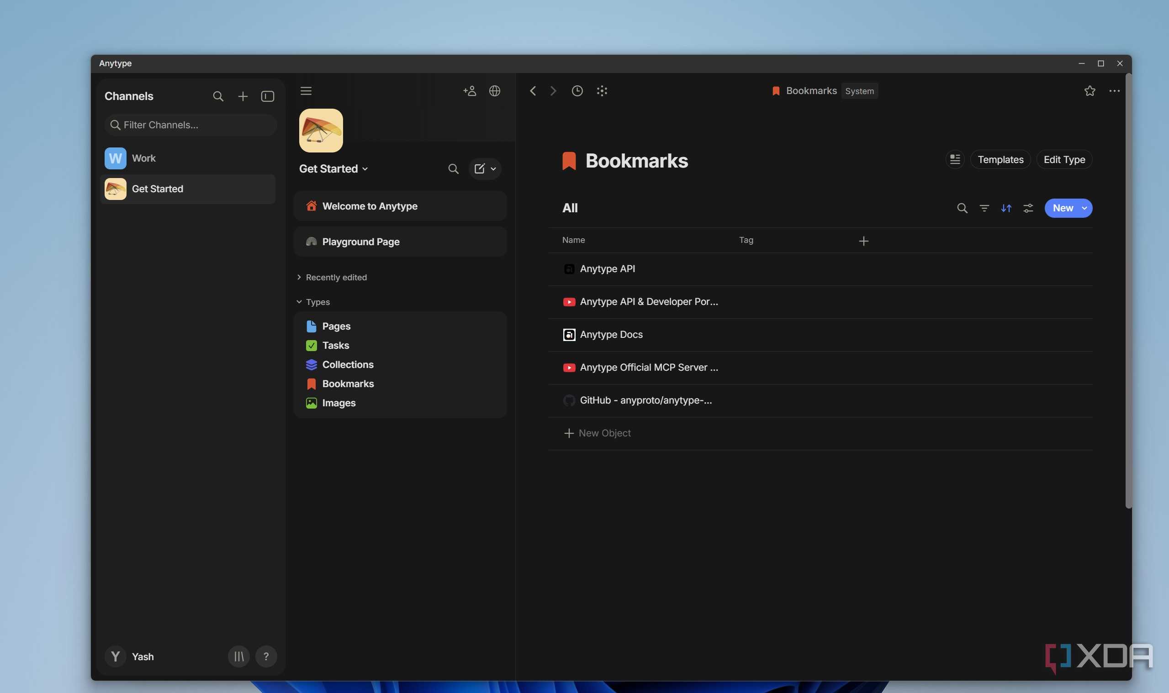This screenshot has width=1169, height=693.
Task: Open the Tasks type
Action: pos(400,345)
